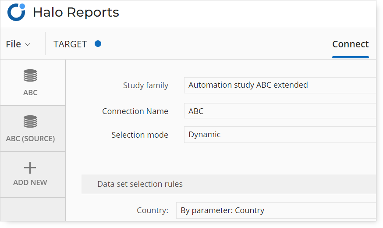Click the plus icon to add new connection
The height and width of the screenshot is (228, 383).
click(x=30, y=167)
